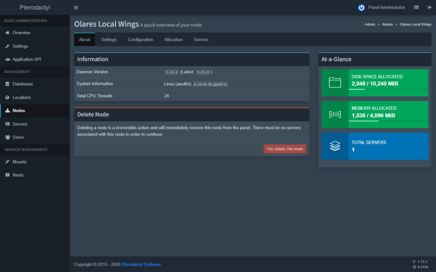Click the Olares Local Wings breadcrumb

coord(416,24)
